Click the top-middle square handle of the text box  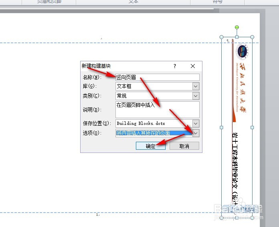coord(237,37)
